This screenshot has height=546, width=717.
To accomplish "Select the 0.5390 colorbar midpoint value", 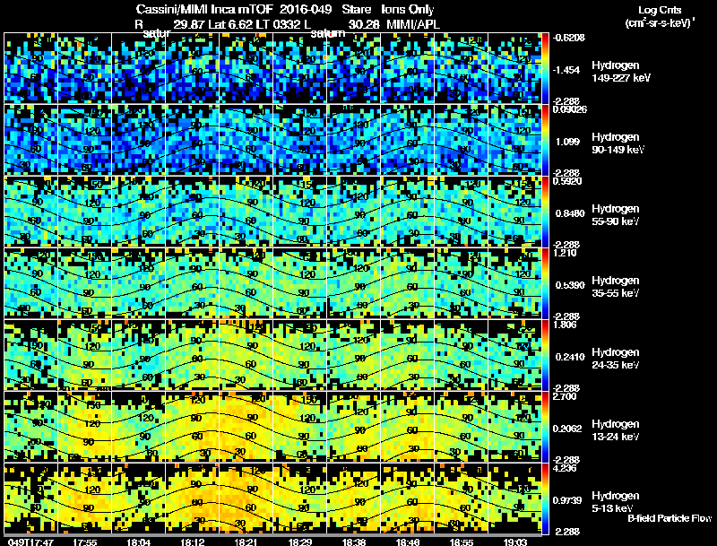I will point(570,285).
